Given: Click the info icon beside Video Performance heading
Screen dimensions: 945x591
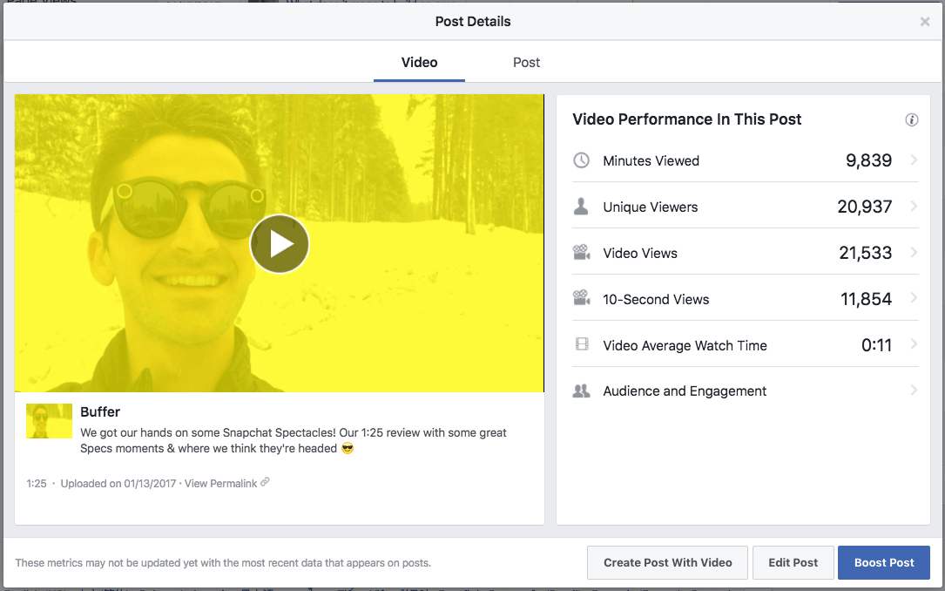Looking at the screenshot, I should (912, 119).
